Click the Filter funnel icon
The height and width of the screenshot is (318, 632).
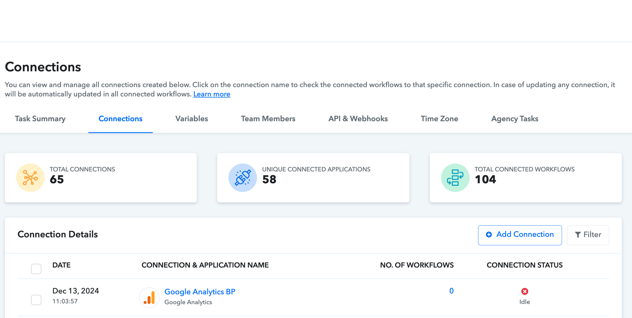tap(578, 235)
